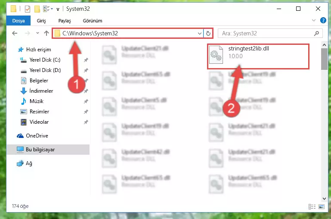The height and width of the screenshot is (219, 331).
Task: Click Properties icon in quick access toolbar
Action: click(28, 9)
